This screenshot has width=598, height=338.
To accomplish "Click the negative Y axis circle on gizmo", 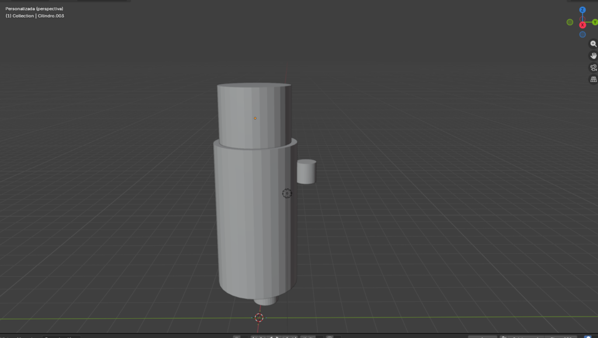I will click(x=570, y=22).
